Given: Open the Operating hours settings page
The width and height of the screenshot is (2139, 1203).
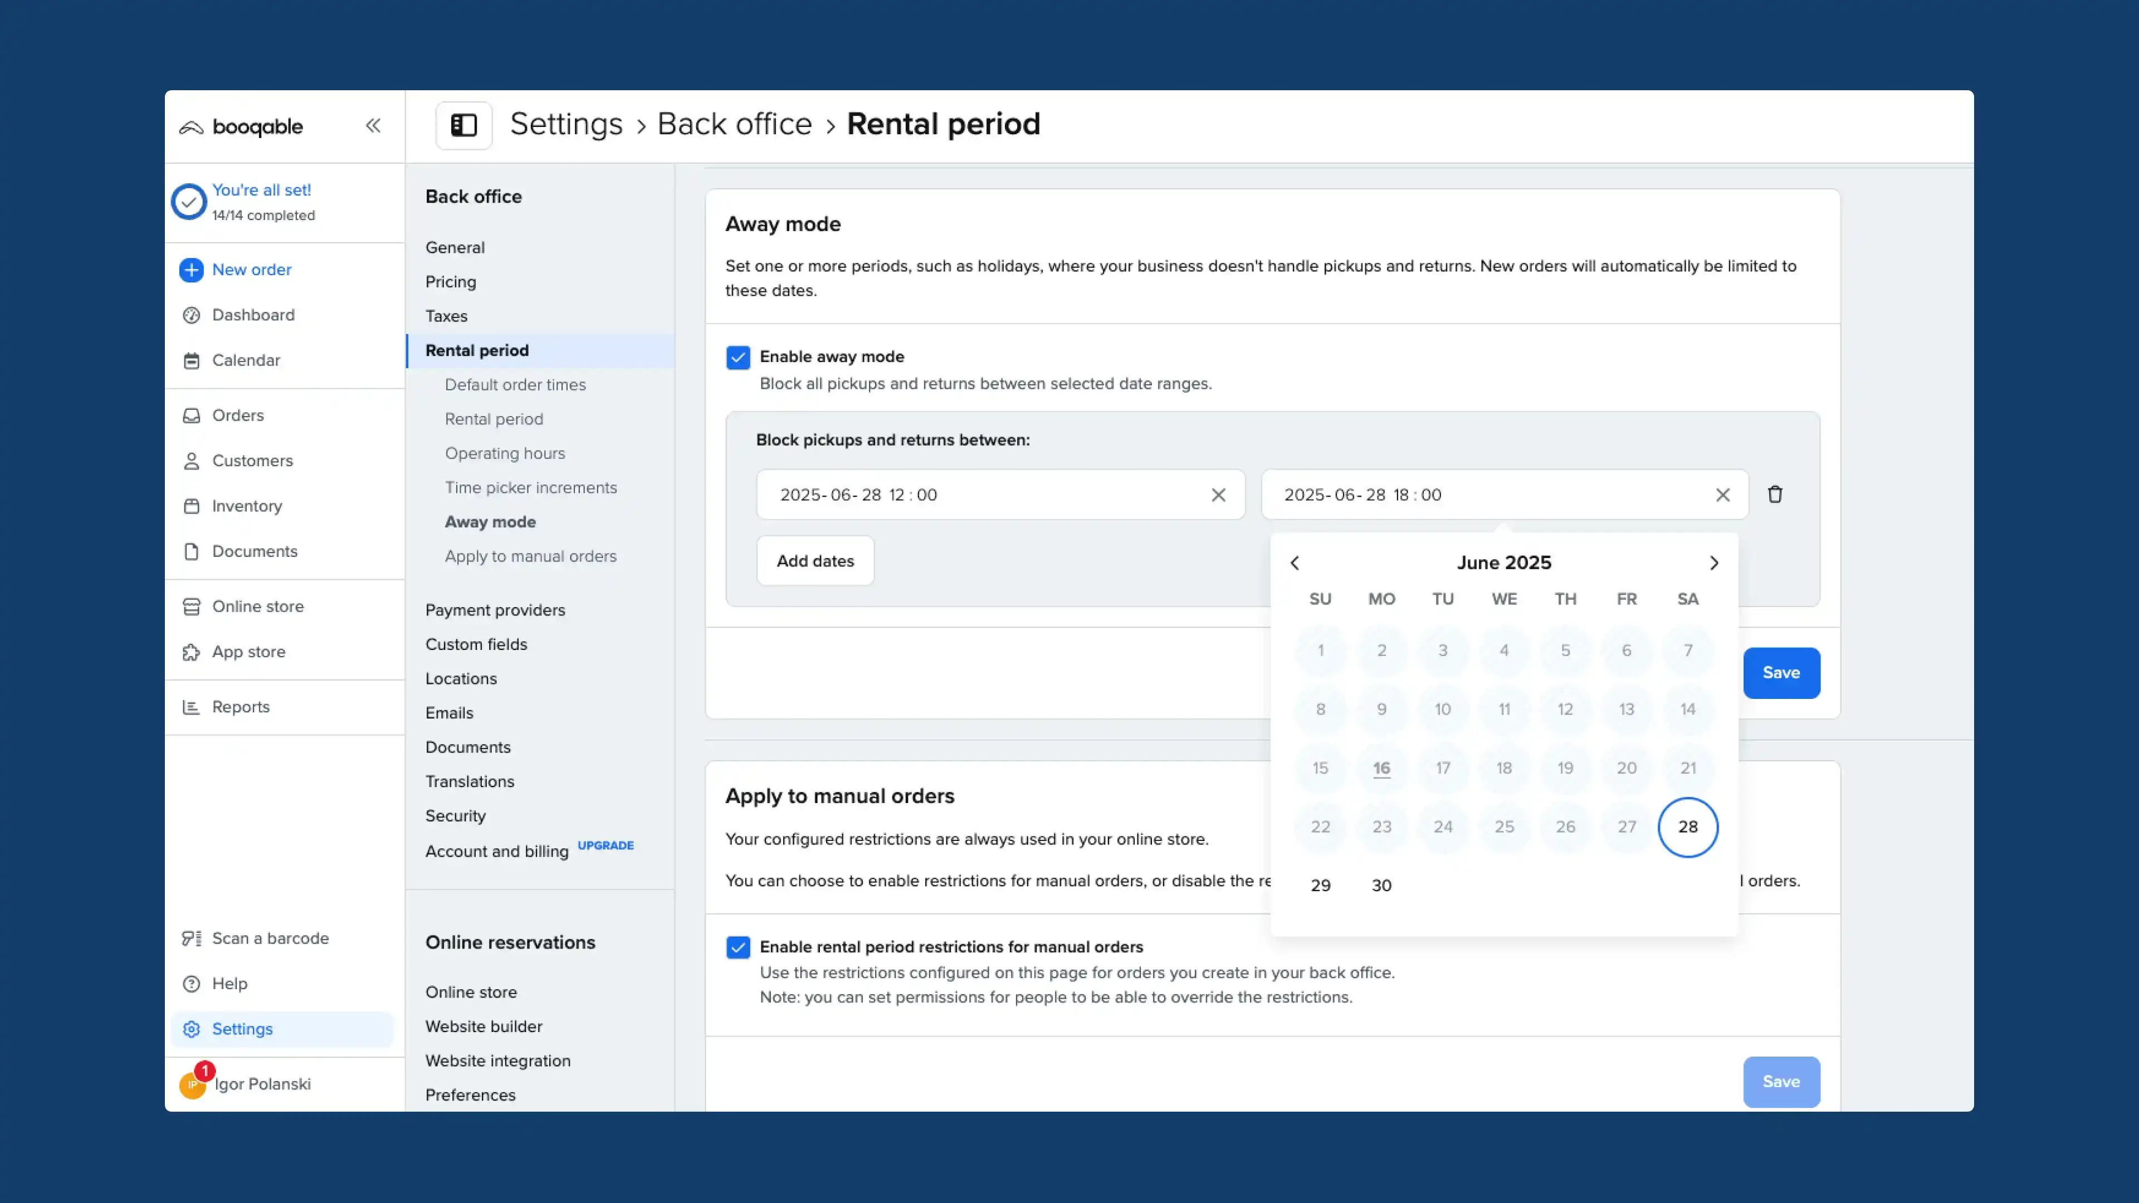Looking at the screenshot, I should click(505, 453).
